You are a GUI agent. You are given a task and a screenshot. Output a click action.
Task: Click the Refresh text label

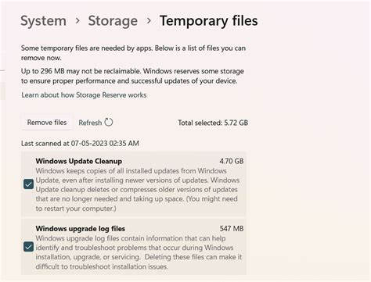tap(90, 123)
